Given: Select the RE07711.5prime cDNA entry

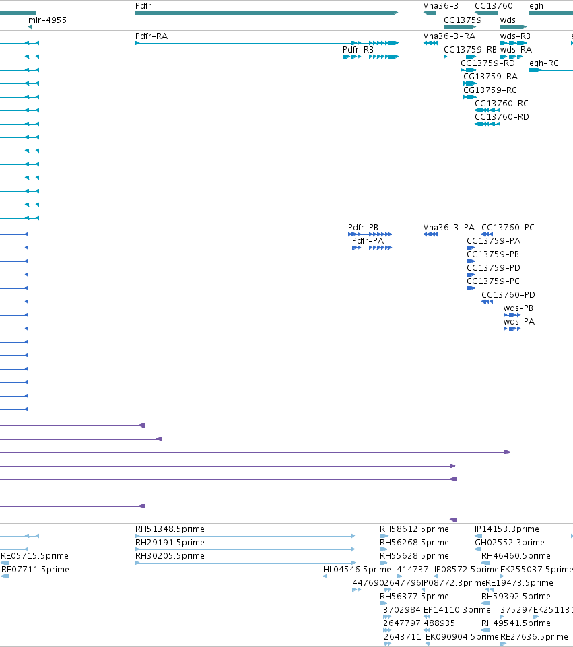Looking at the screenshot, I should (x=35, y=570).
